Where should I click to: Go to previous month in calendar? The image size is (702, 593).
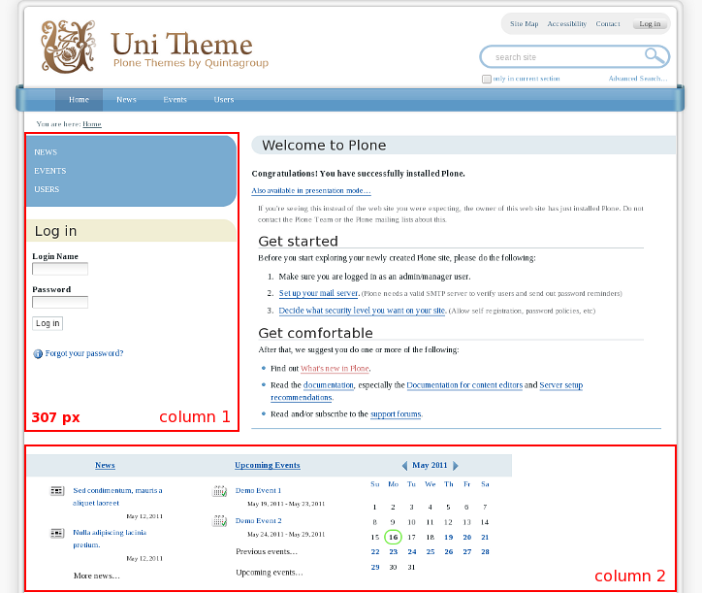(x=404, y=466)
